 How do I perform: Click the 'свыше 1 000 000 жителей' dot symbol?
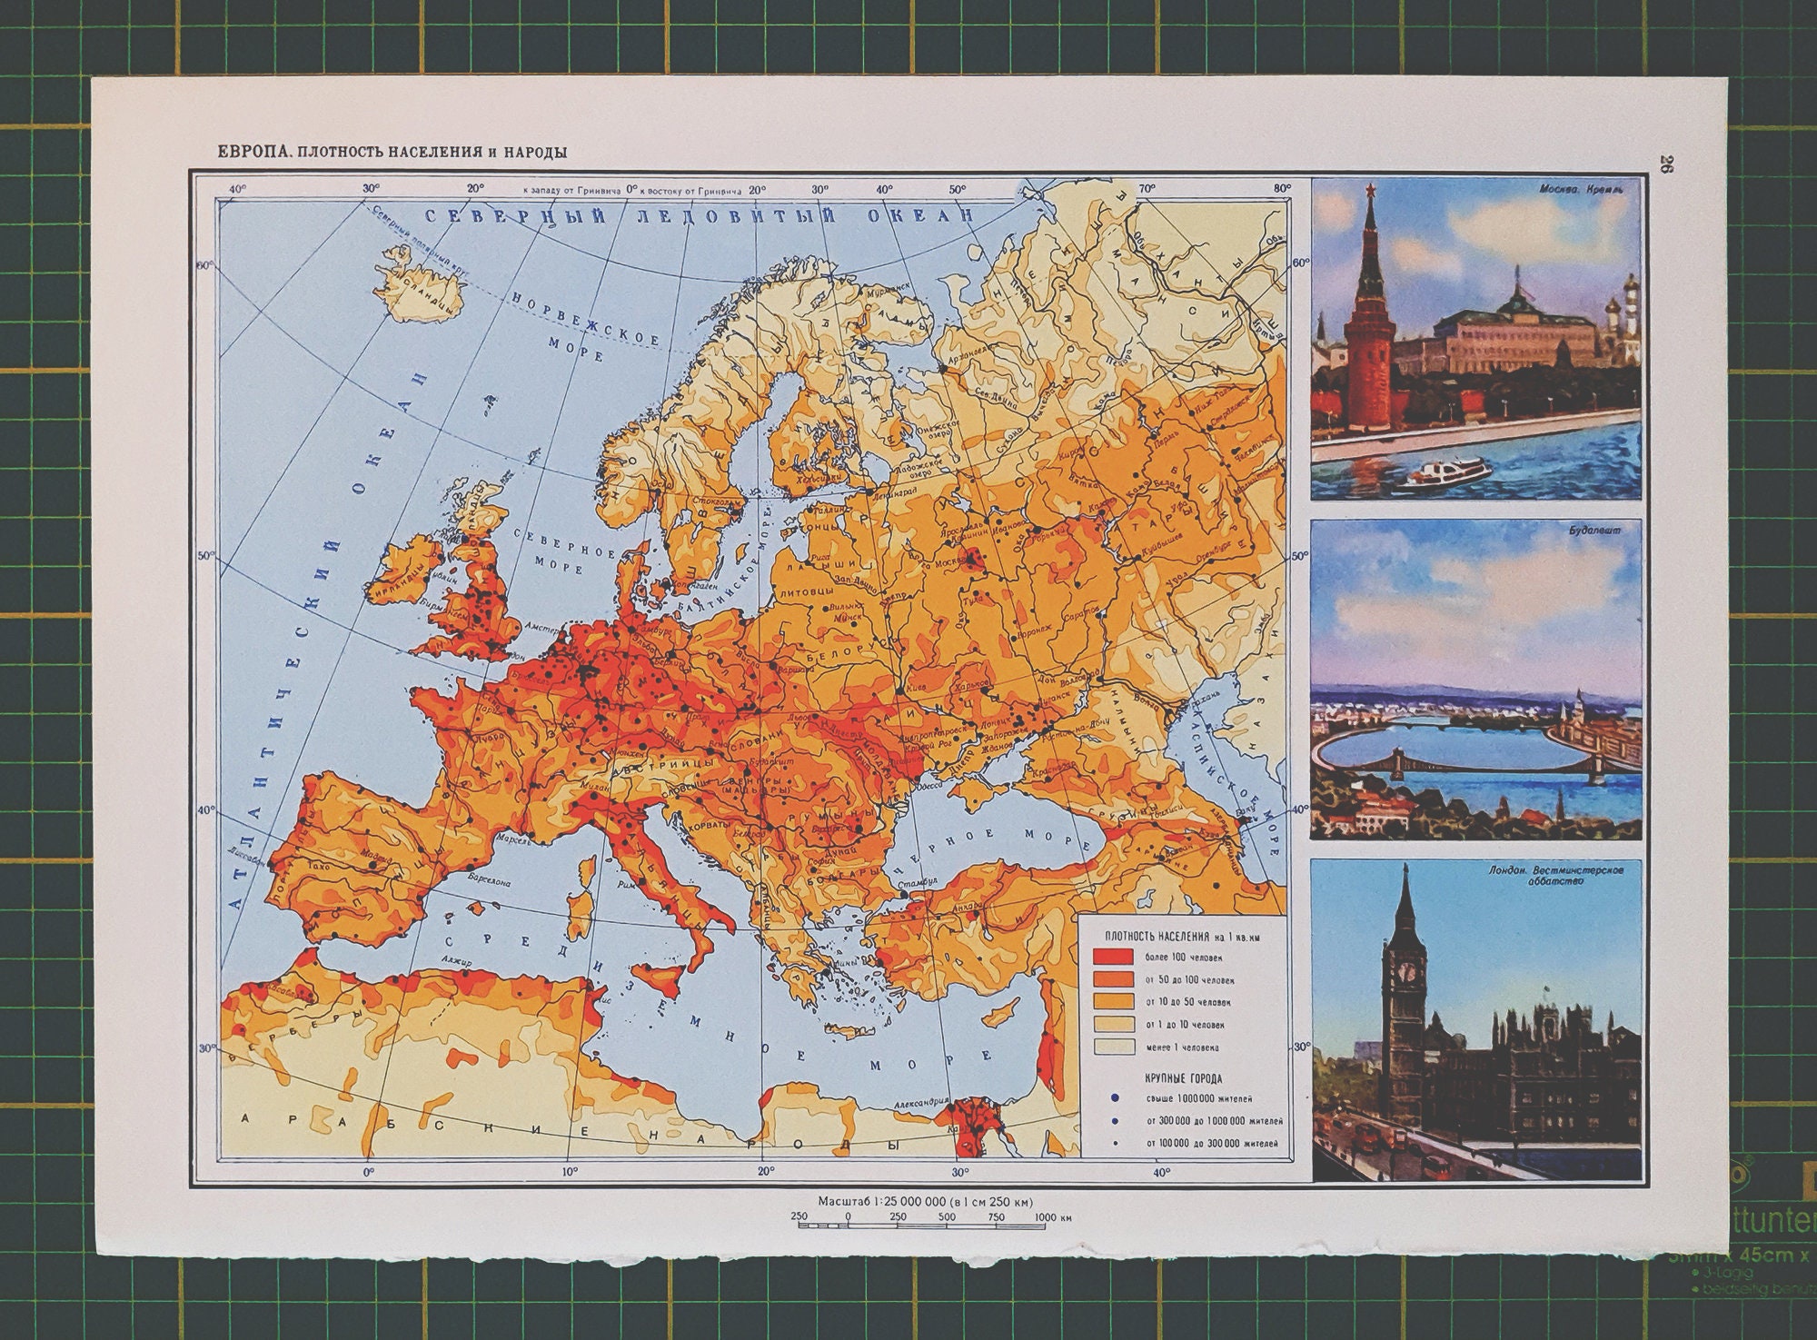click(1115, 1098)
